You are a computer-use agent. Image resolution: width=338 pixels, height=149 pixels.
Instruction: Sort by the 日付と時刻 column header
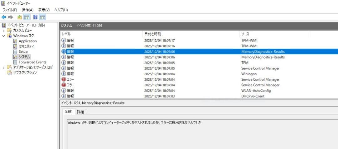coord(191,34)
